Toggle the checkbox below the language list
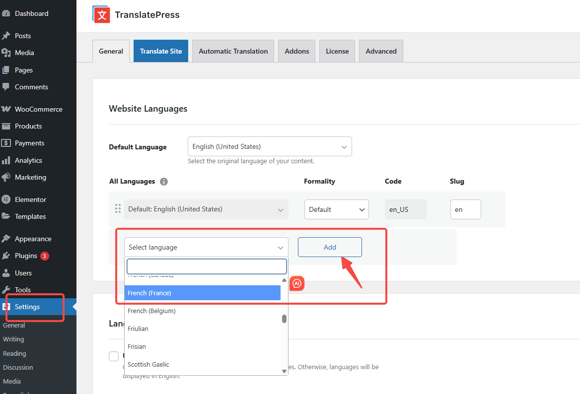Viewport: 580px width, 394px height. pyautogui.click(x=114, y=356)
